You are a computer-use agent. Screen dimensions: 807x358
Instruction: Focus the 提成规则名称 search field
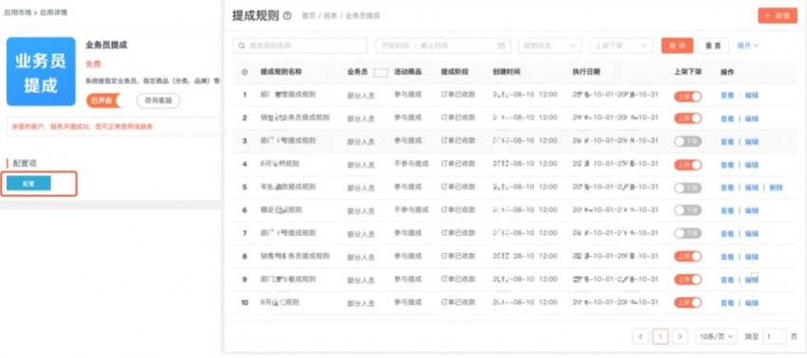point(300,45)
